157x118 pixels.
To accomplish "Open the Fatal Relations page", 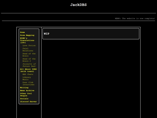I will (28, 50).
